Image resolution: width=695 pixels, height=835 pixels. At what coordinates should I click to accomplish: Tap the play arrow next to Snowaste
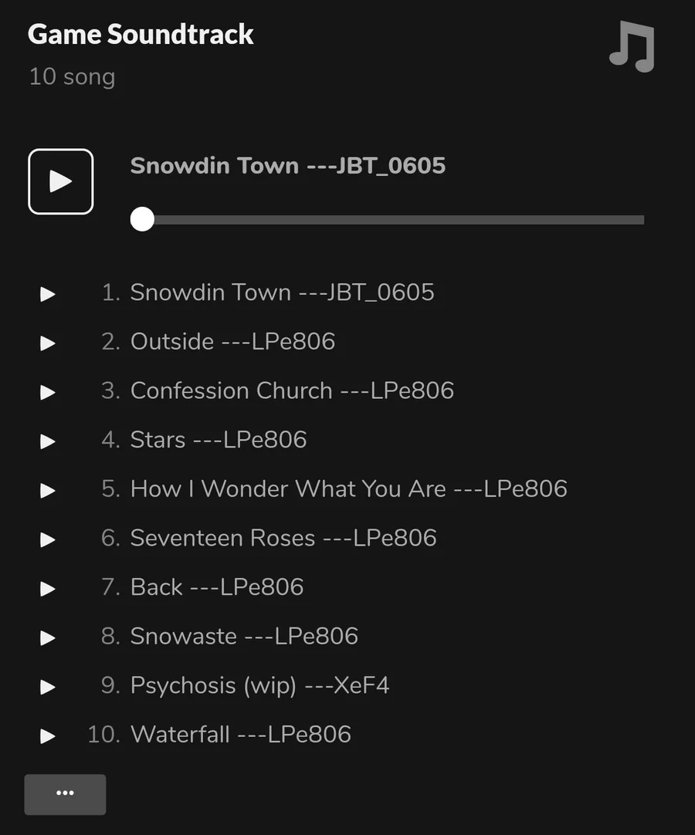point(48,637)
